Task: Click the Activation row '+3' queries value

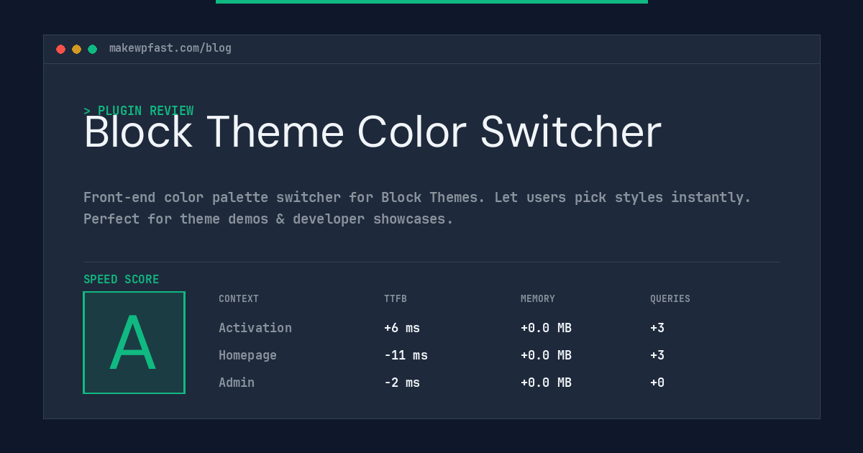Action: coord(657,328)
